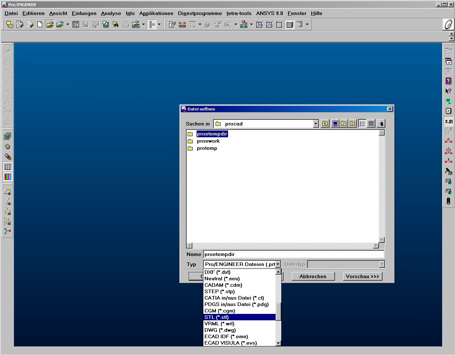The width and height of the screenshot is (455, 355).
Task: Click the ±.01 tolerance icon
Action: pos(449,121)
